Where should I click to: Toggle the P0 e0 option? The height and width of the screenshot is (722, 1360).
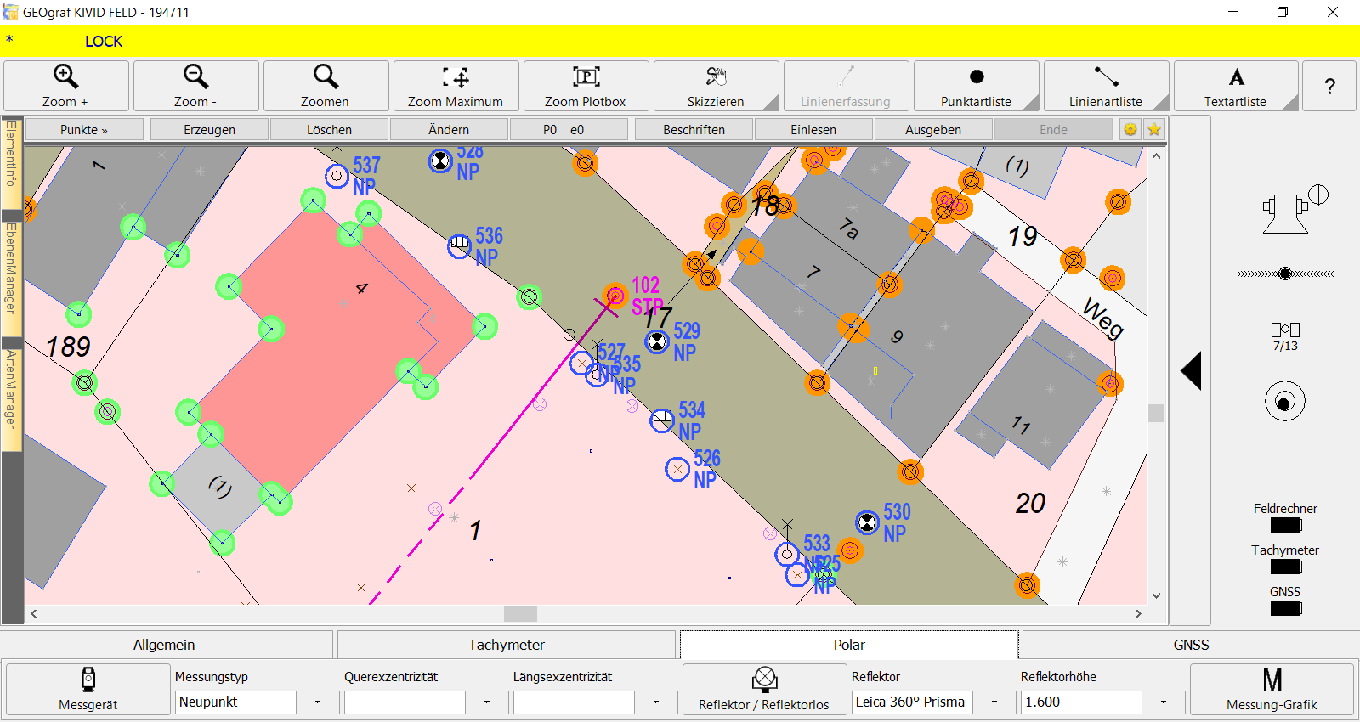click(564, 130)
